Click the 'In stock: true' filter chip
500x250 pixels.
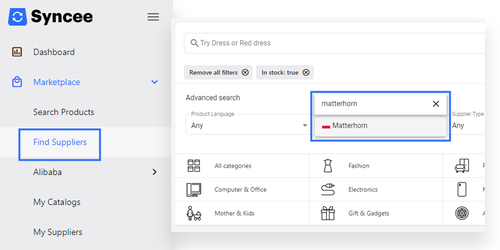[x=285, y=72]
